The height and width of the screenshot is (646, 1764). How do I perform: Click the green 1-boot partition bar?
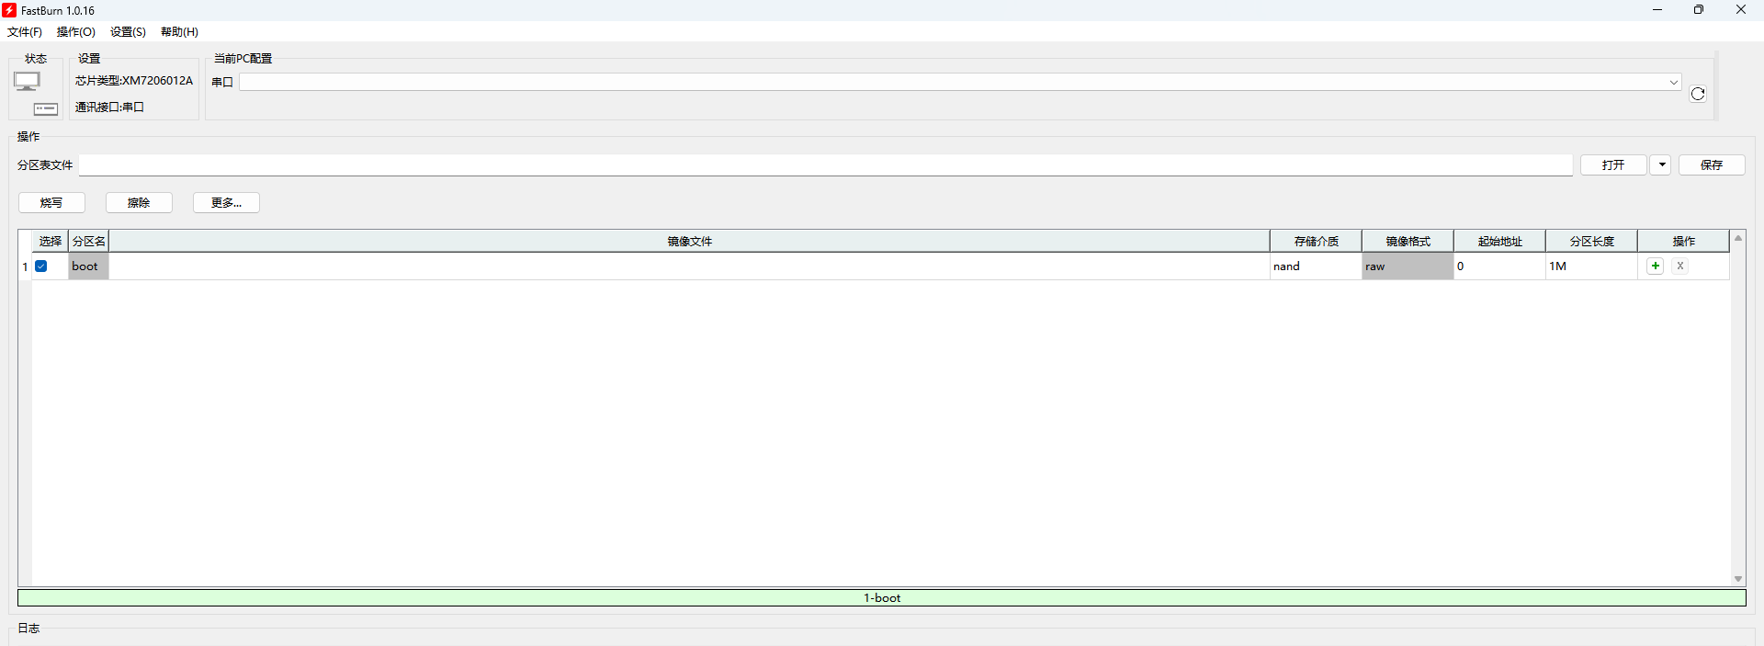point(882,597)
